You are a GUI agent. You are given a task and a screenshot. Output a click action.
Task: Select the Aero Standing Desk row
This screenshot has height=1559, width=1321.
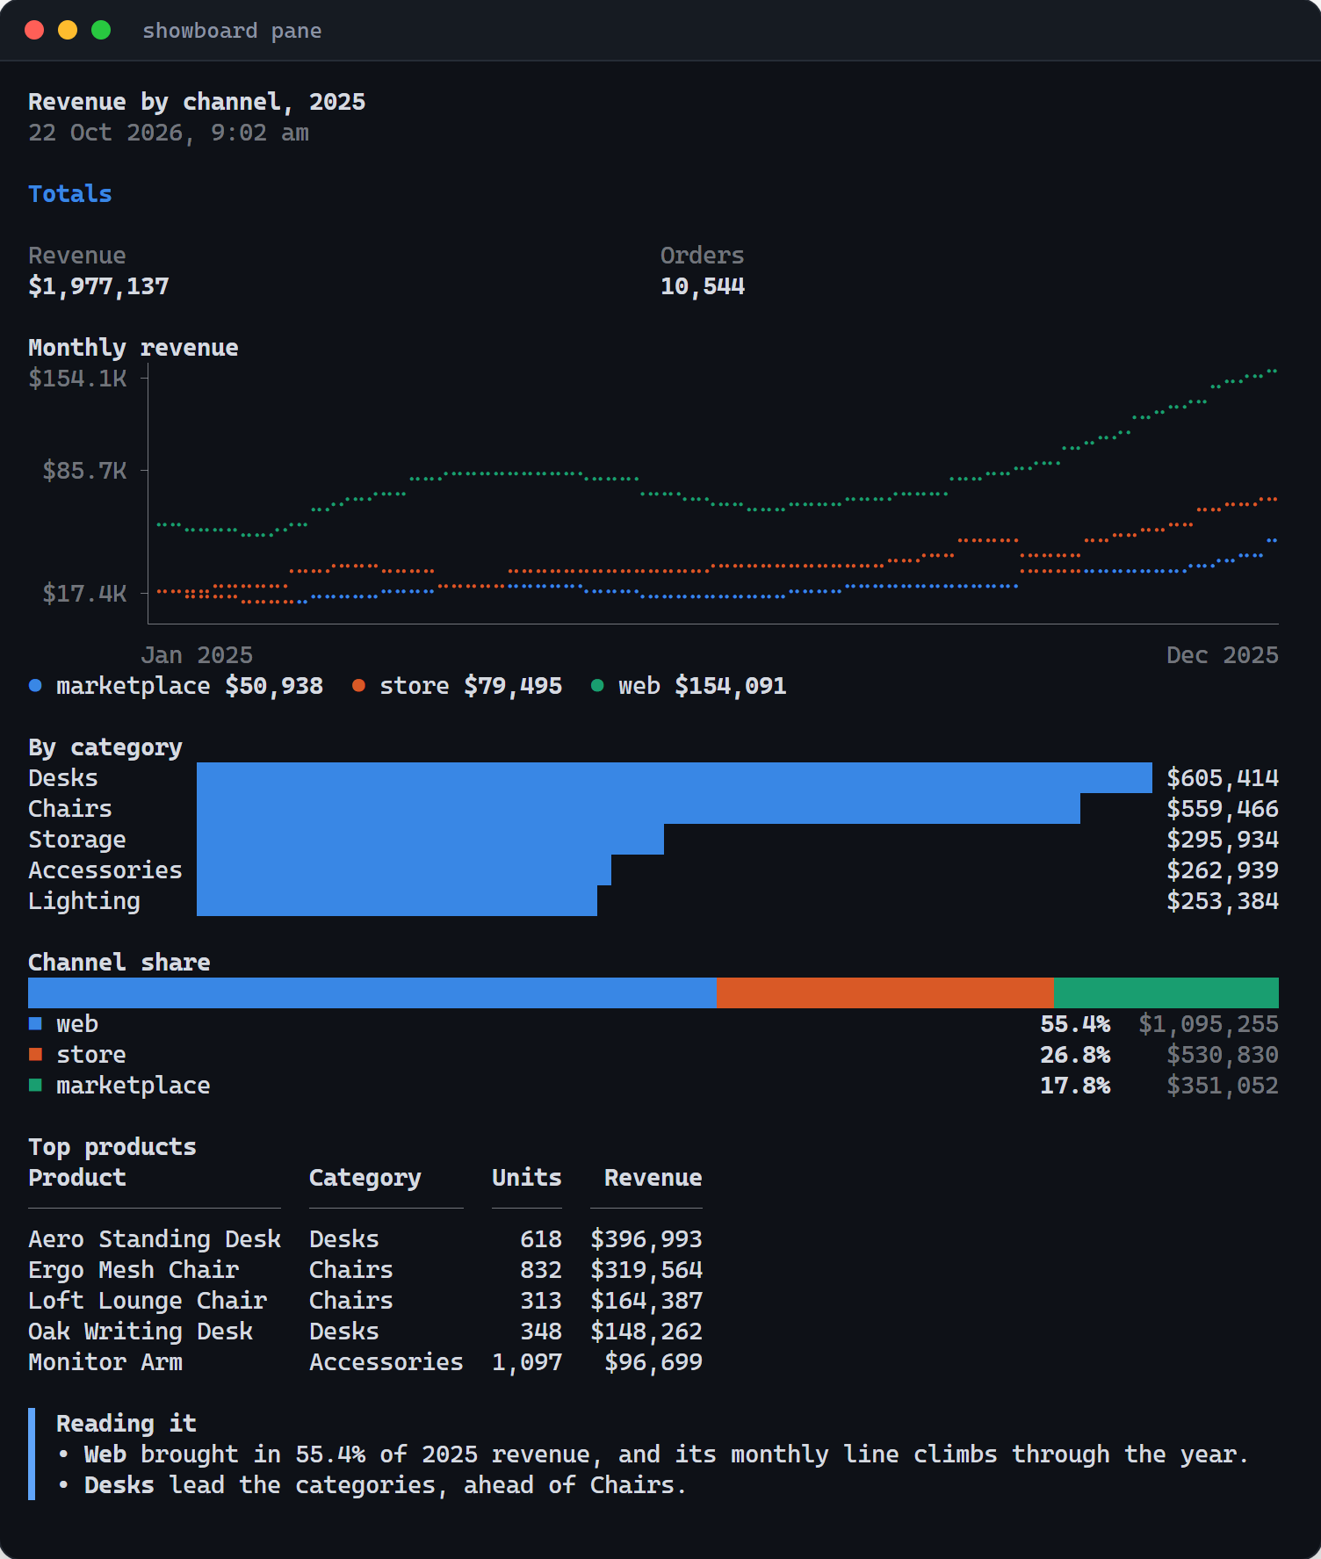coord(365,1239)
